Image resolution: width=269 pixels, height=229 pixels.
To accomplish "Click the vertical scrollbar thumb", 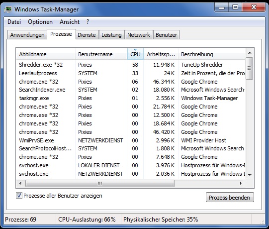I will (x=250, y=68).
